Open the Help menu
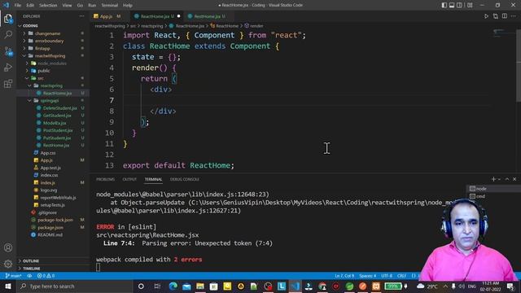Image resolution: width=521 pixels, height=293 pixels. point(128,5)
